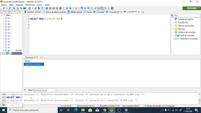Open Settings gear from taskbar
The width and height of the screenshot is (201, 113).
pyautogui.click(x=126, y=110)
